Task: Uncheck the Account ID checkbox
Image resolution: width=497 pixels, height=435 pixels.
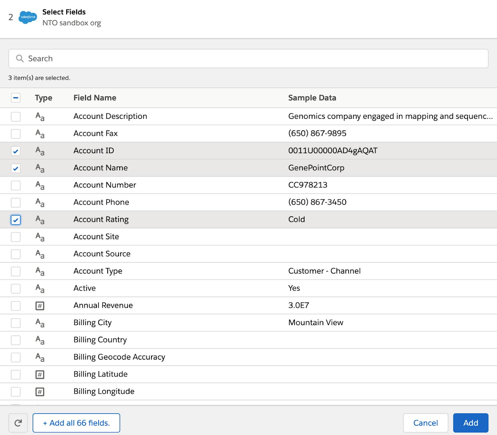Action: tap(16, 151)
